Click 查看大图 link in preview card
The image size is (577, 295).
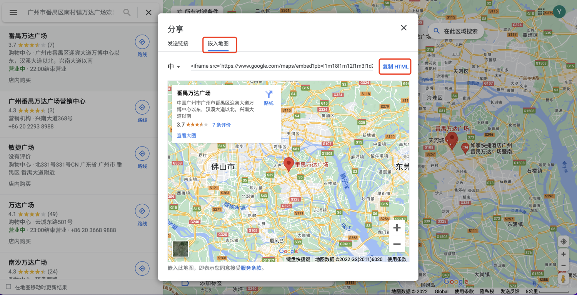tap(187, 135)
